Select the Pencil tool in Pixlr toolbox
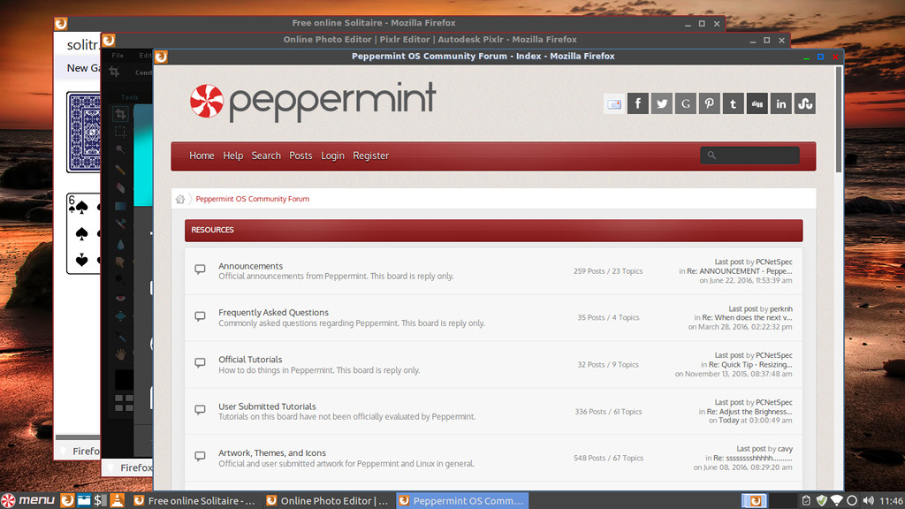The image size is (905, 509). [120, 169]
